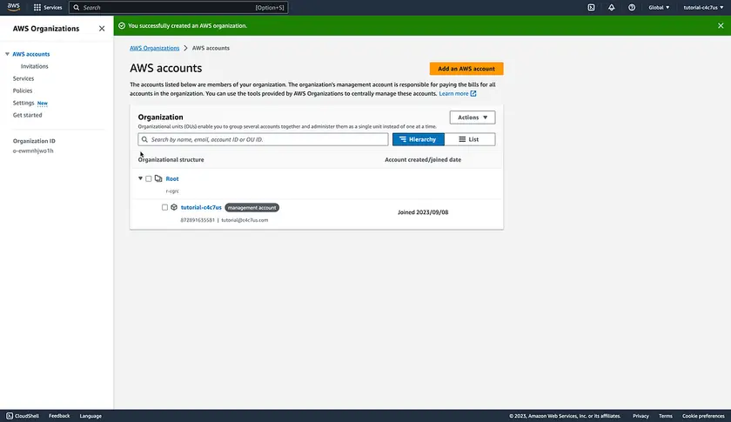731x422 pixels.
Task: Select AWS accounts in the sidebar
Action: (x=31, y=54)
